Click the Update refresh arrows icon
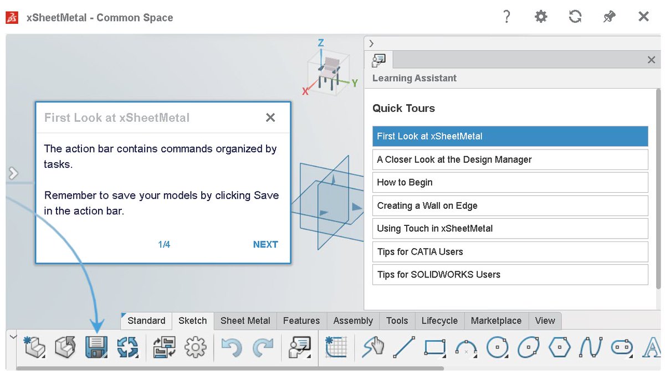The image size is (665, 371). [x=127, y=348]
